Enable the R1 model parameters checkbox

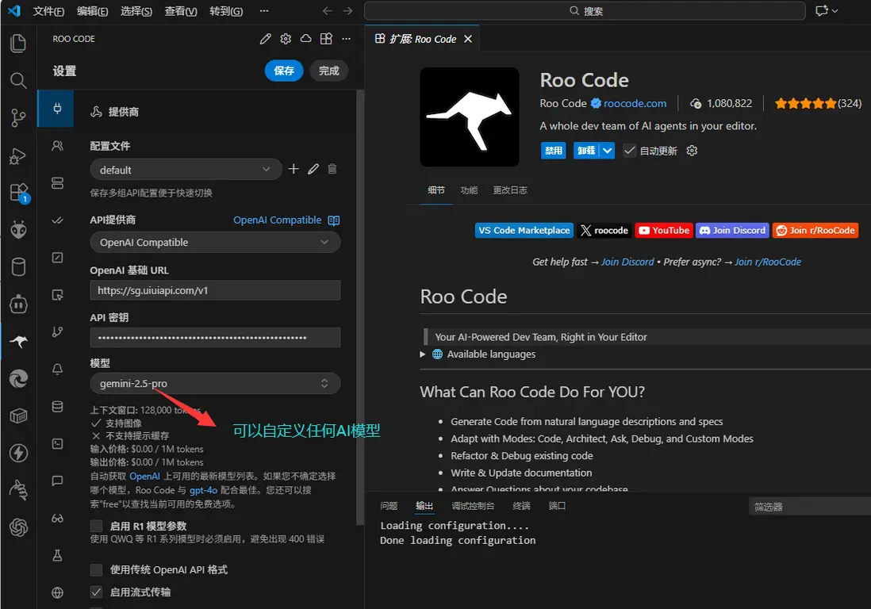96,526
